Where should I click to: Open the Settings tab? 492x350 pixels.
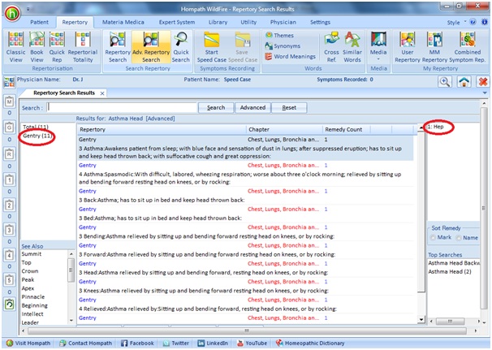[x=320, y=22]
